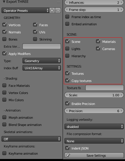The height and width of the screenshot is (161, 125).
Task: Enable the Bones checkbox
Action: pyautogui.click(x=4, y=39)
